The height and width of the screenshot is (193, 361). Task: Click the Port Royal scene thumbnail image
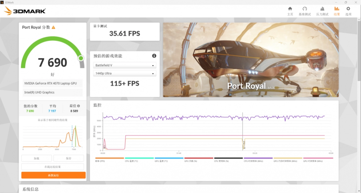point(251,60)
